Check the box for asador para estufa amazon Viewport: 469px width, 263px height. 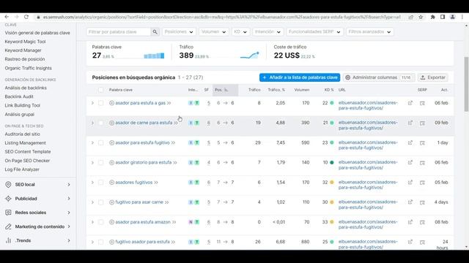coord(101,222)
